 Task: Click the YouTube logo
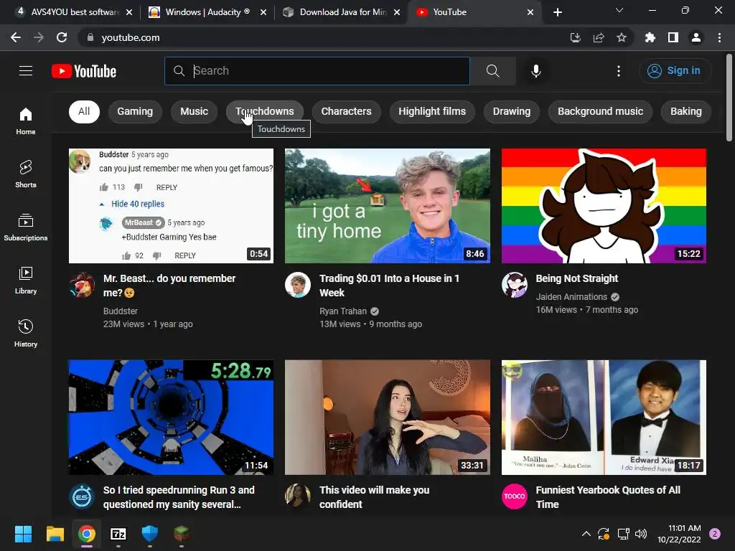pos(84,71)
